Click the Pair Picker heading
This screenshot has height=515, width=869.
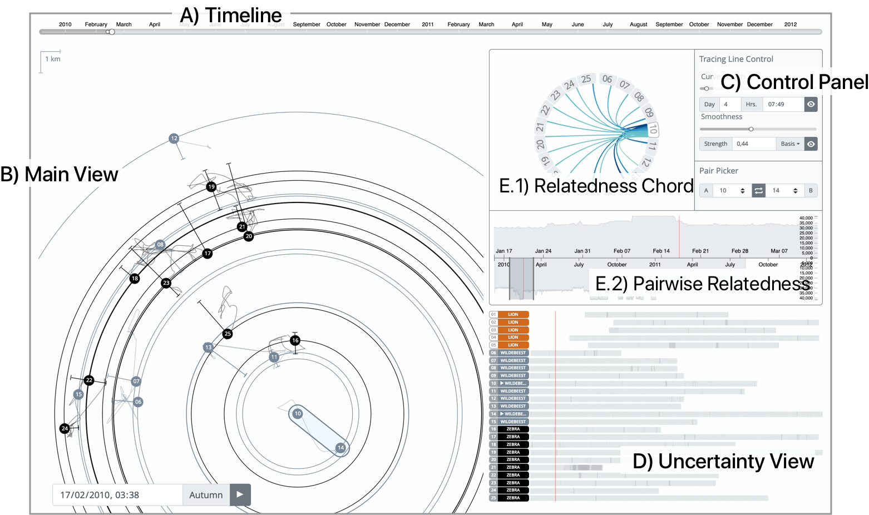click(x=719, y=171)
